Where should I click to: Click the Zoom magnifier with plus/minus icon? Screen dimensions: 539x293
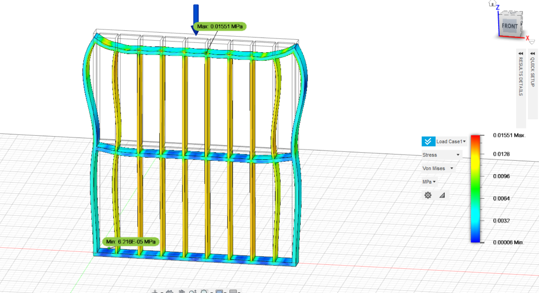tap(192, 292)
